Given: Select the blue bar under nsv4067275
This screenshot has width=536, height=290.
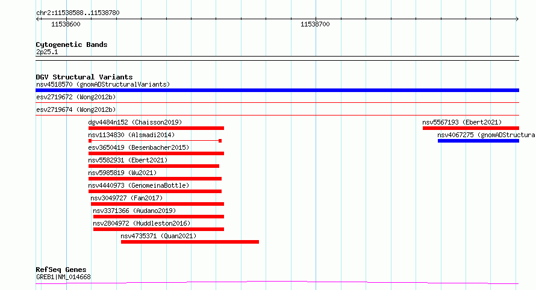Looking at the screenshot, I should point(478,141).
